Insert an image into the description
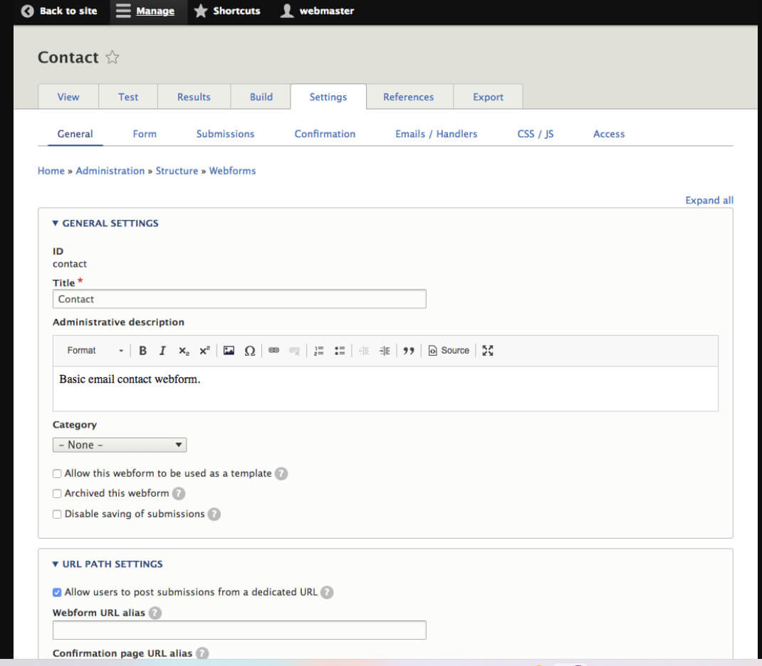Viewport: 762px width, 666px height. [228, 350]
